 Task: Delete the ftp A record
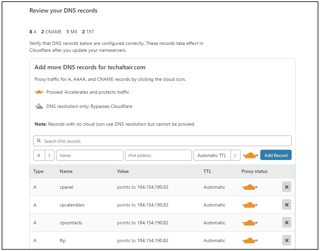tap(287, 240)
